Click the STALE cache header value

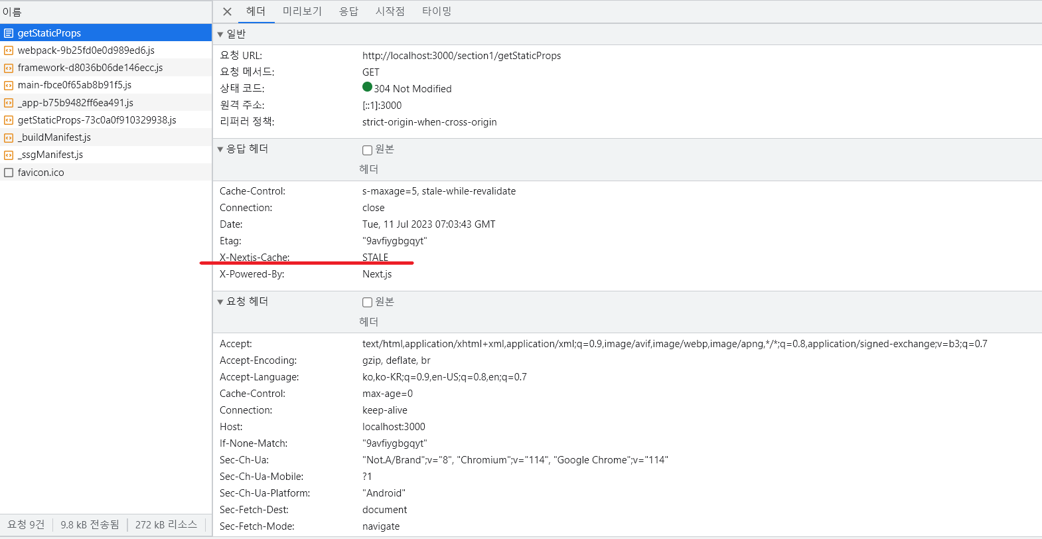[375, 258]
